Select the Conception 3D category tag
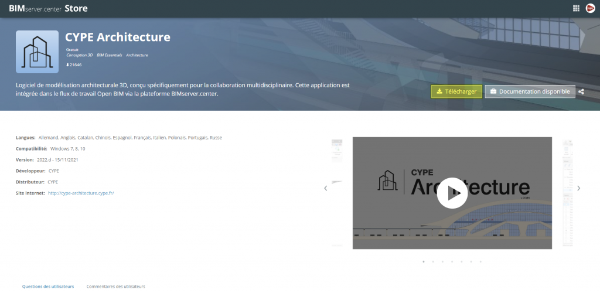The image size is (600, 293). 79,55
